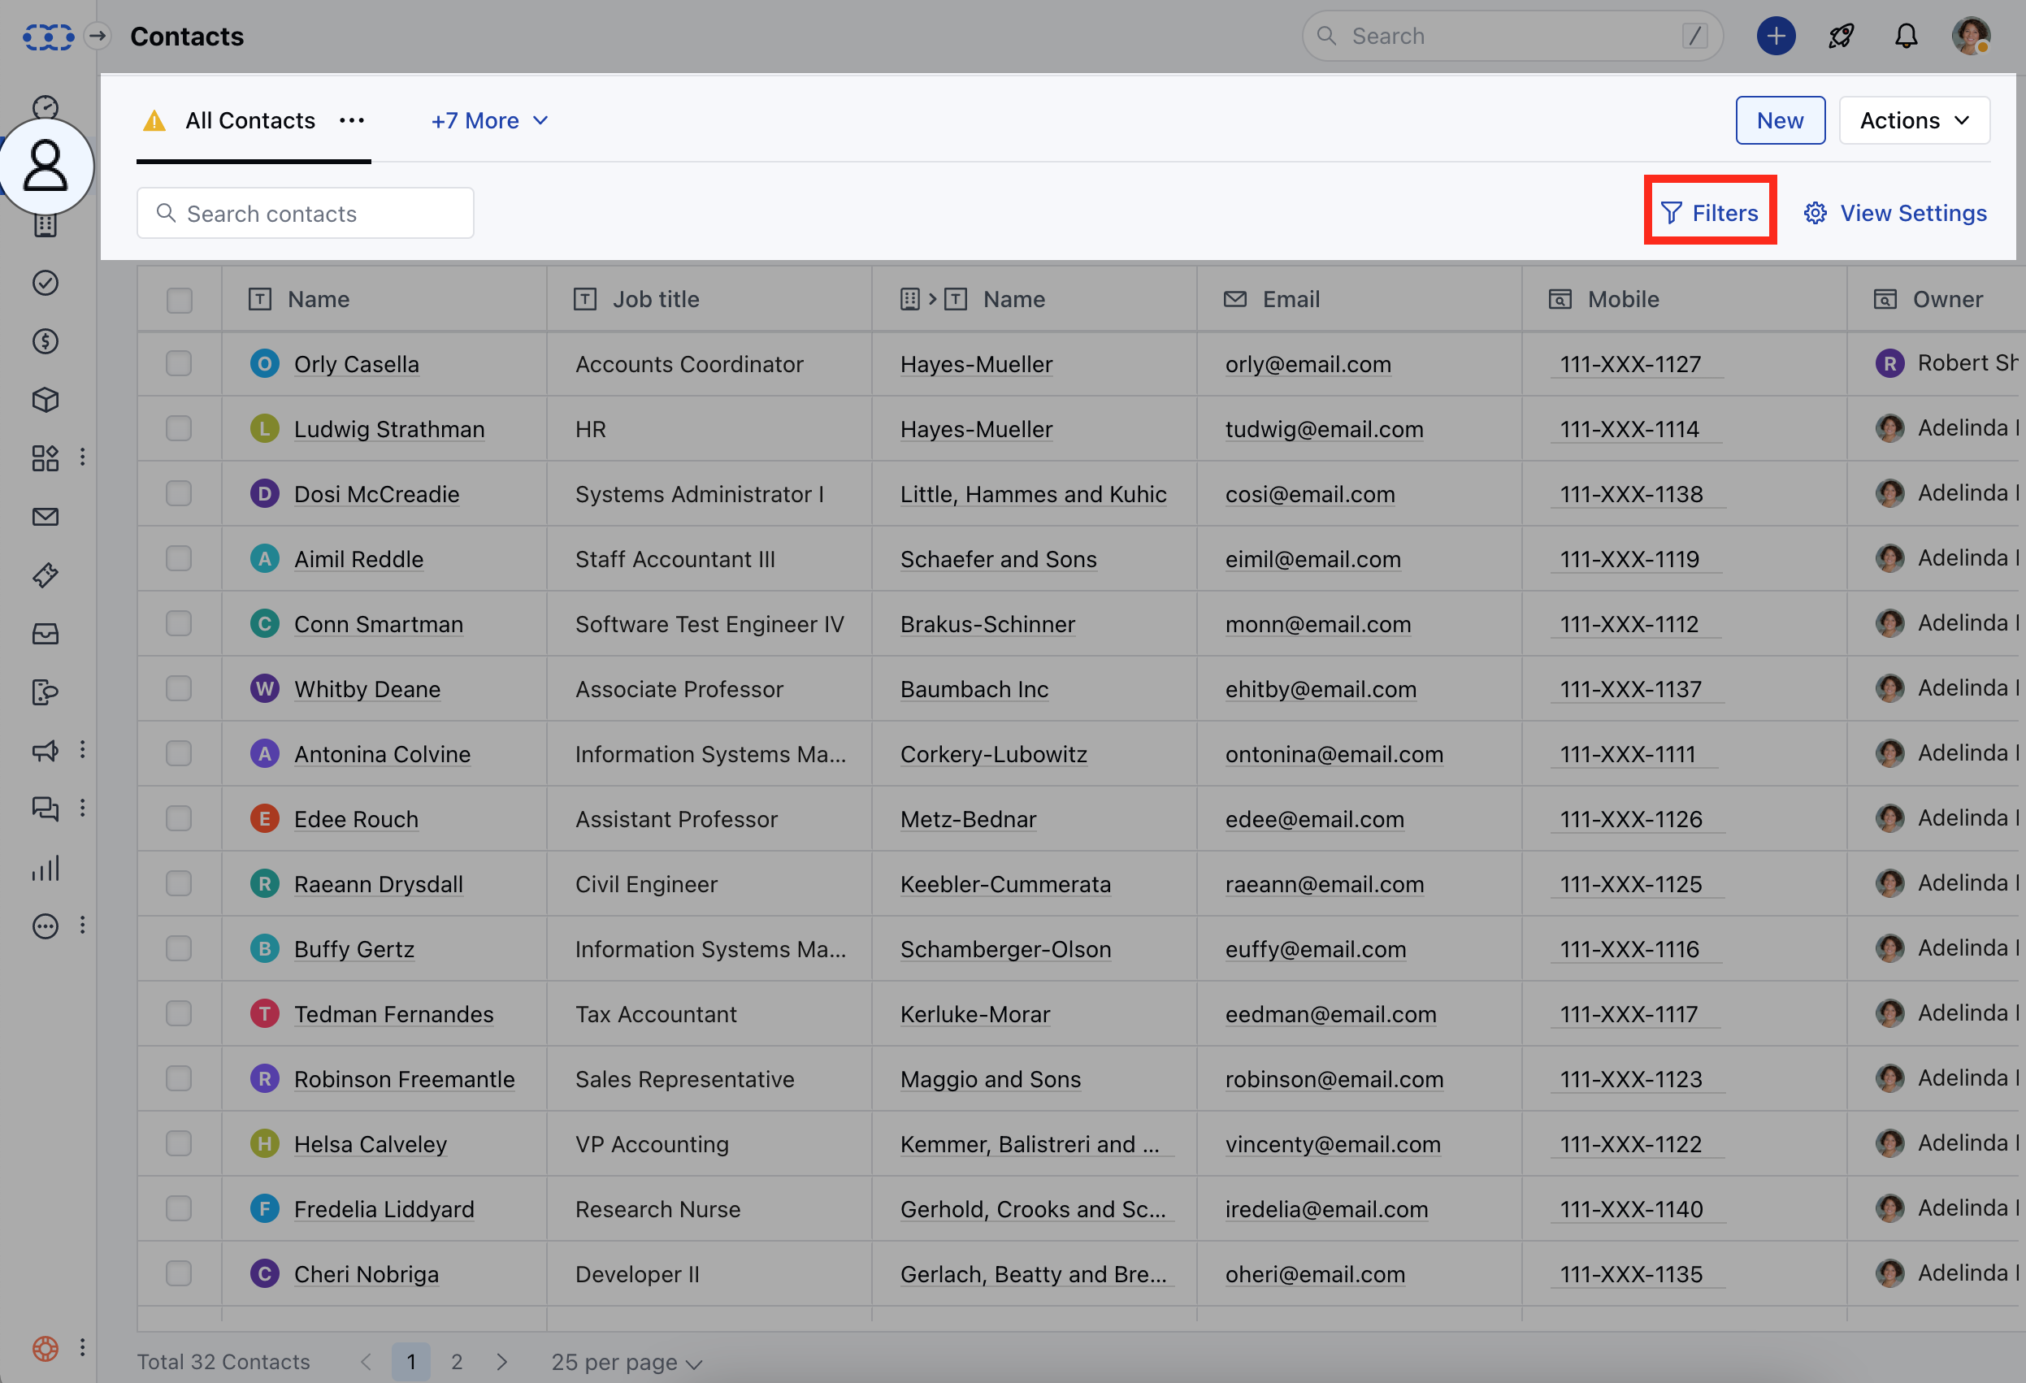
Task: Open the All Contacts ellipsis menu
Action: 352,120
